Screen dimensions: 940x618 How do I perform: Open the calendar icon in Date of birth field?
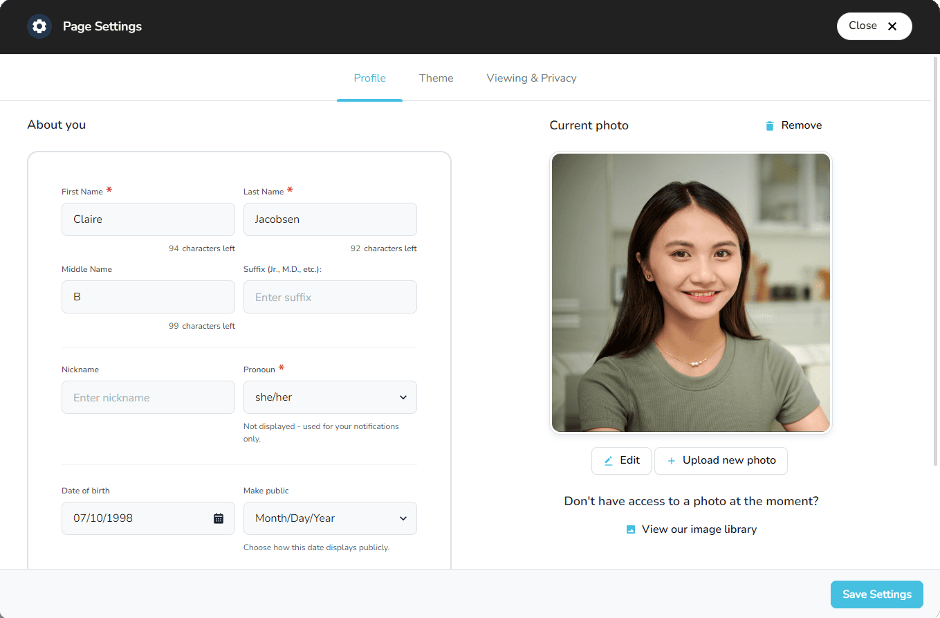pyautogui.click(x=219, y=518)
